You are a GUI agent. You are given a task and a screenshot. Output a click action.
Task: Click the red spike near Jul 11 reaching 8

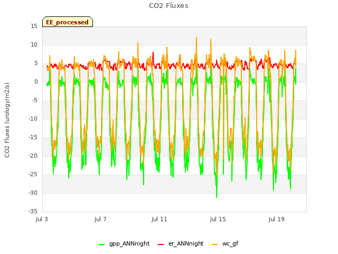click(153, 53)
